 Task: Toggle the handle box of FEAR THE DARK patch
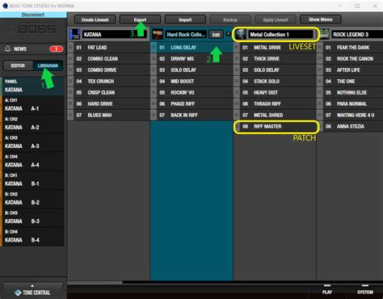(x=320, y=48)
